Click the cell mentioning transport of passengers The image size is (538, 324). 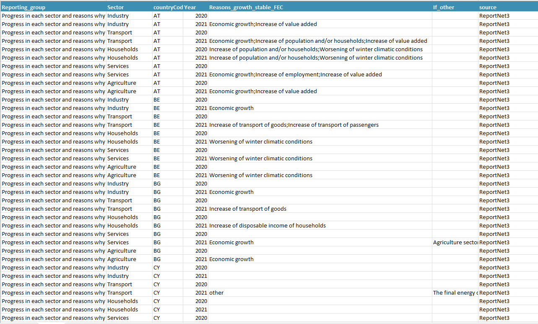[320, 125]
